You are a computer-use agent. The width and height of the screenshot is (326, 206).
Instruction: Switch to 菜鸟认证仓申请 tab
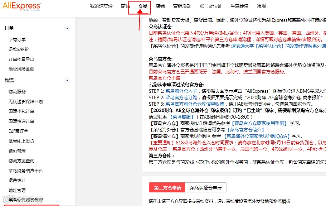click(206, 188)
